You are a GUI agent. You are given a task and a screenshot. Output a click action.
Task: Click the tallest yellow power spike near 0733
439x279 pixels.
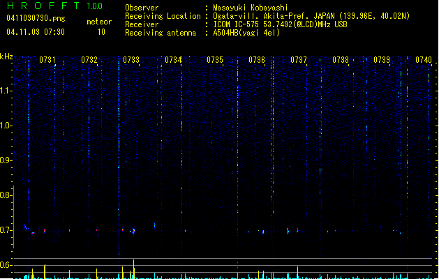click(133, 269)
